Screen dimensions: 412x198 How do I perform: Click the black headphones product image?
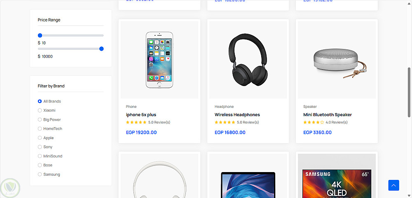[x=248, y=60]
